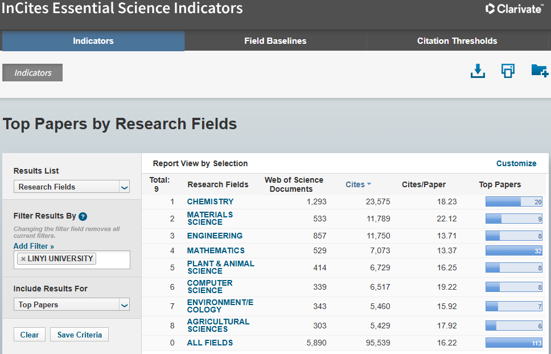Click the Save Criteria button
Viewport: 551px width, 354px height.
tap(80, 335)
